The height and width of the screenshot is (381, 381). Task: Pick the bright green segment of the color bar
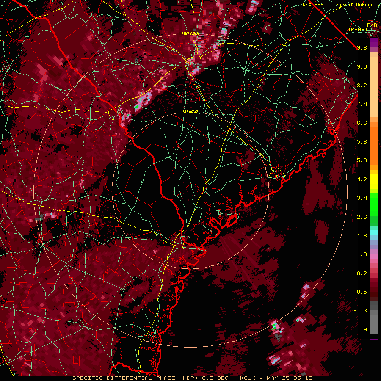[374, 204]
